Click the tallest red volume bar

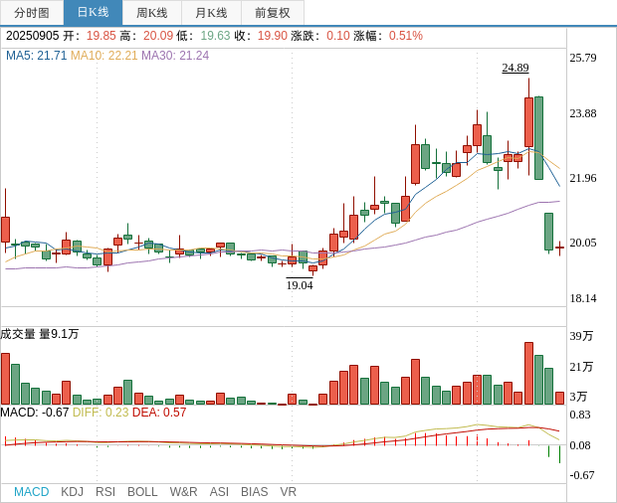point(528,374)
